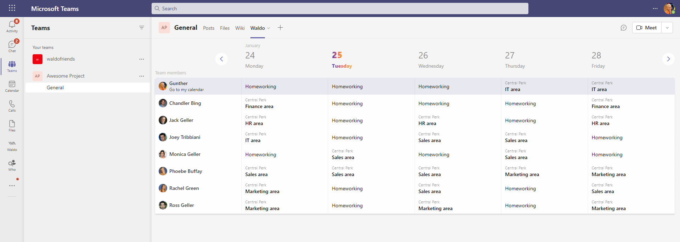Viewport: 680px width, 242px height.
Task: Click Phoebe Buffay's avatar
Action: 163,171
